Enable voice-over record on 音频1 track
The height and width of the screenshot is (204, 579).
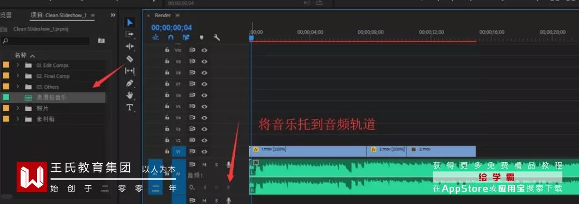point(228,164)
